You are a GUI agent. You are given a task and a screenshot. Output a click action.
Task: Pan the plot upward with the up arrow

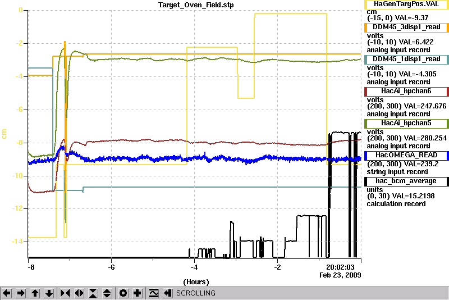(35, 293)
